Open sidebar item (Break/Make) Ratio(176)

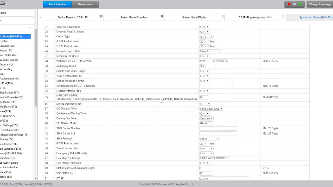[14, 135]
